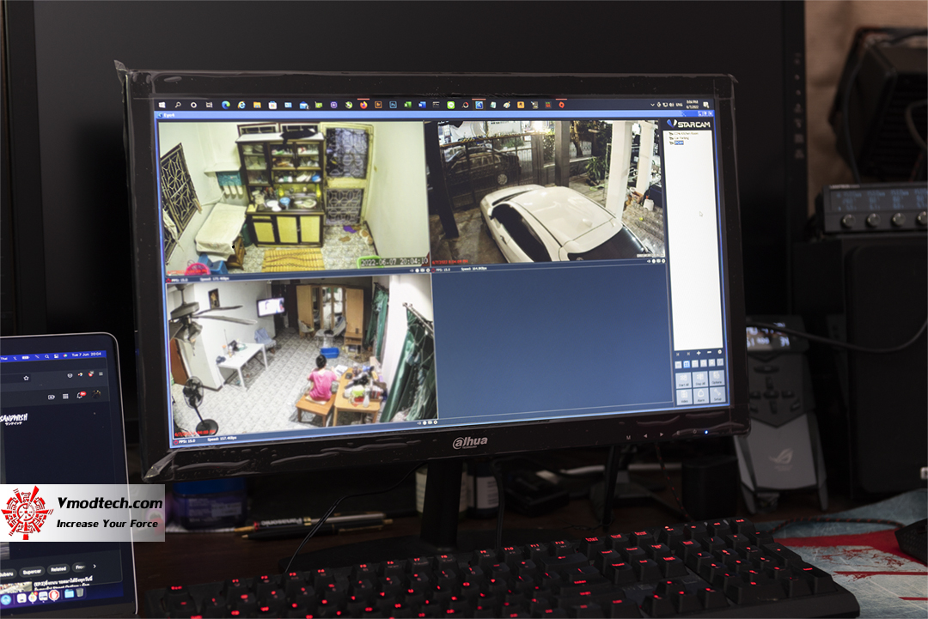Screen dimensions: 928x619
Task: Open Trash in the macOS Dock
Action: (80, 592)
